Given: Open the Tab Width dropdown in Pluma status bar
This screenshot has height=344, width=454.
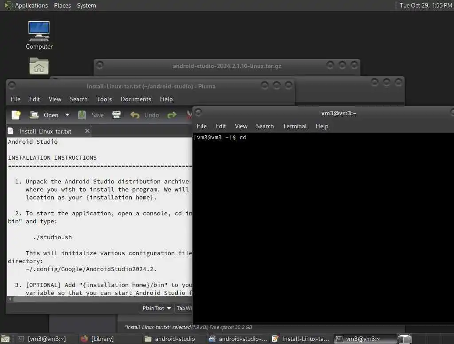Looking at the screenshot, I should coord(184,308).
